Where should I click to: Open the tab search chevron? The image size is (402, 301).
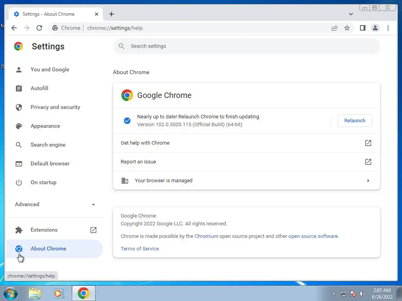[x=351, y=14]
